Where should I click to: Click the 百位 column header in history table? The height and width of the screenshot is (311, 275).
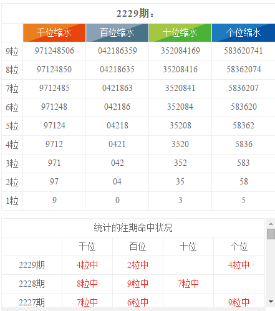click(x=138, y=246)
